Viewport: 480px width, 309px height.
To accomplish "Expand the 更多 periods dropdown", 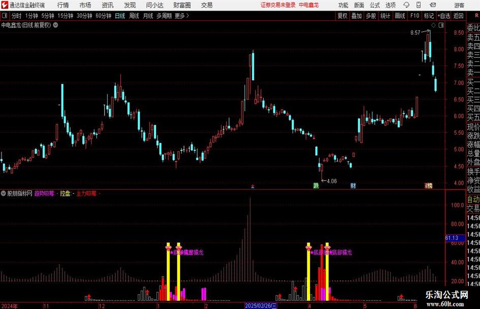I will click(x=182, y=16).
